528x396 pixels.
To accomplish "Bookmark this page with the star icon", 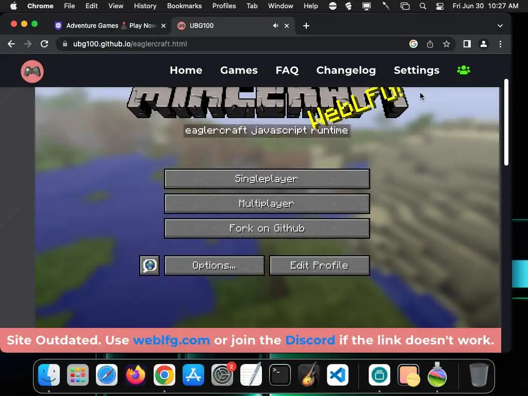I will (x=447, y=44).
